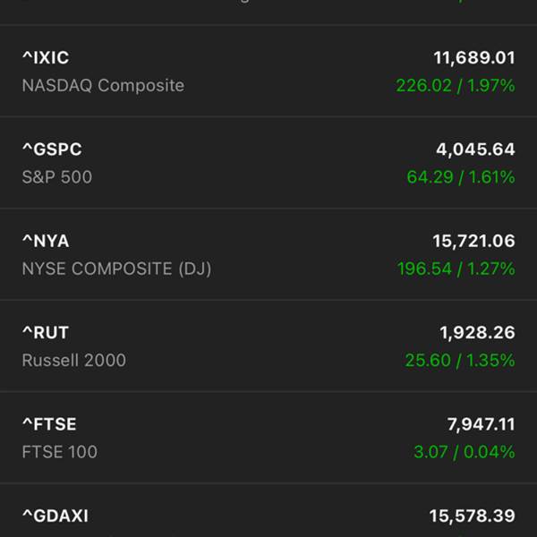Select the NYSE COMPOSITE (DJ) label

pos(116,268)
